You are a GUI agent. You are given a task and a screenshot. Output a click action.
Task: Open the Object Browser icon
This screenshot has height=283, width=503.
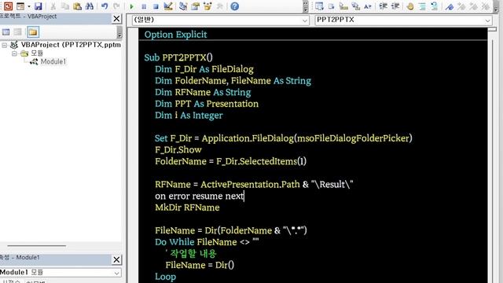pyautogui.click(x=207, y=6)
